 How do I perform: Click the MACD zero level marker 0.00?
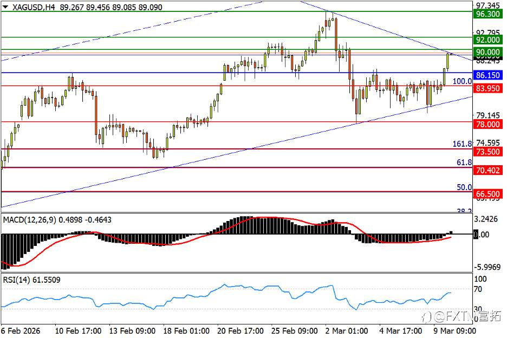(x=482, y=235)
